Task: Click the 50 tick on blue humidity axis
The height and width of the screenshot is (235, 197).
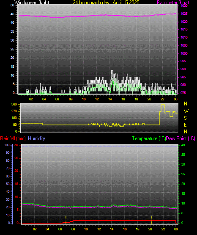Action: pyautogui.click(x=8, y=184)
